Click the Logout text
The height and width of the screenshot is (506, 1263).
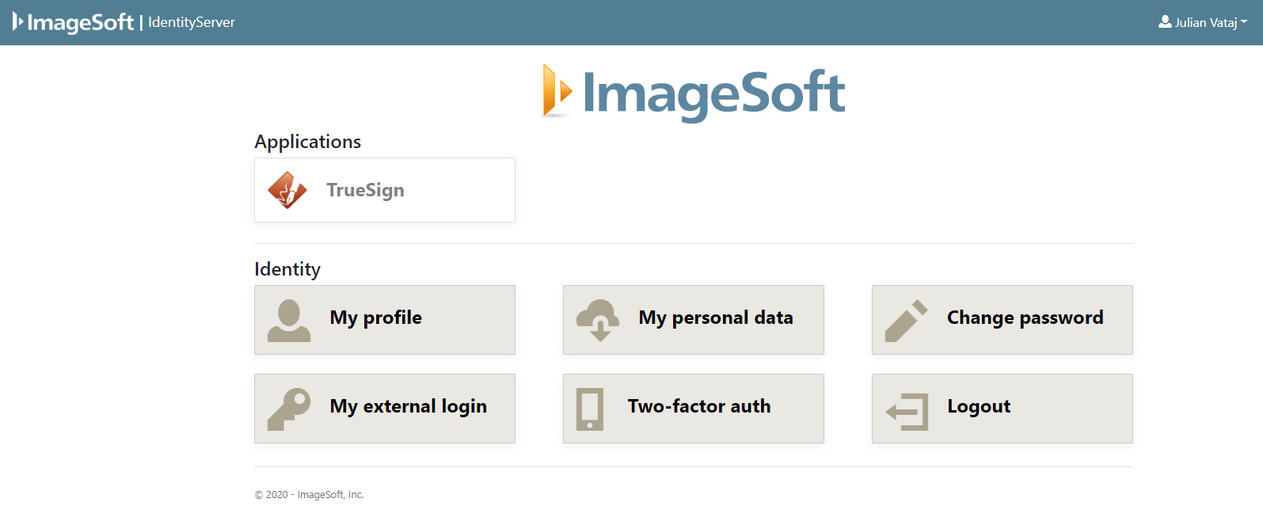pos(979,406)
